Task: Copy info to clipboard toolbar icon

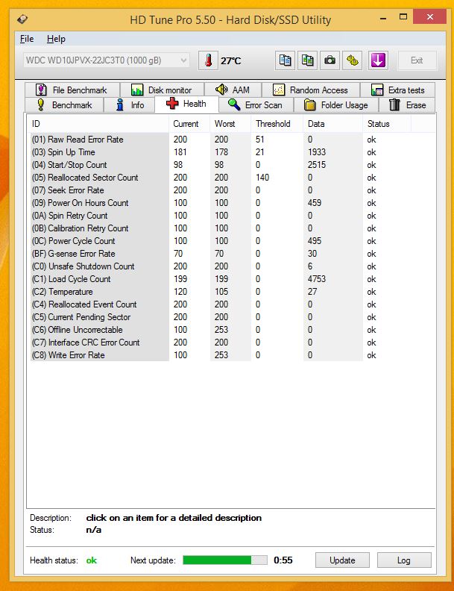Action: [x=285, y=60]
